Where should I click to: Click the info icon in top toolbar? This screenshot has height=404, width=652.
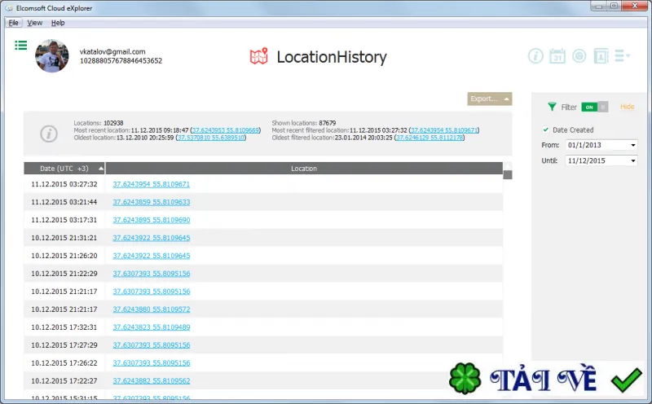535,55
